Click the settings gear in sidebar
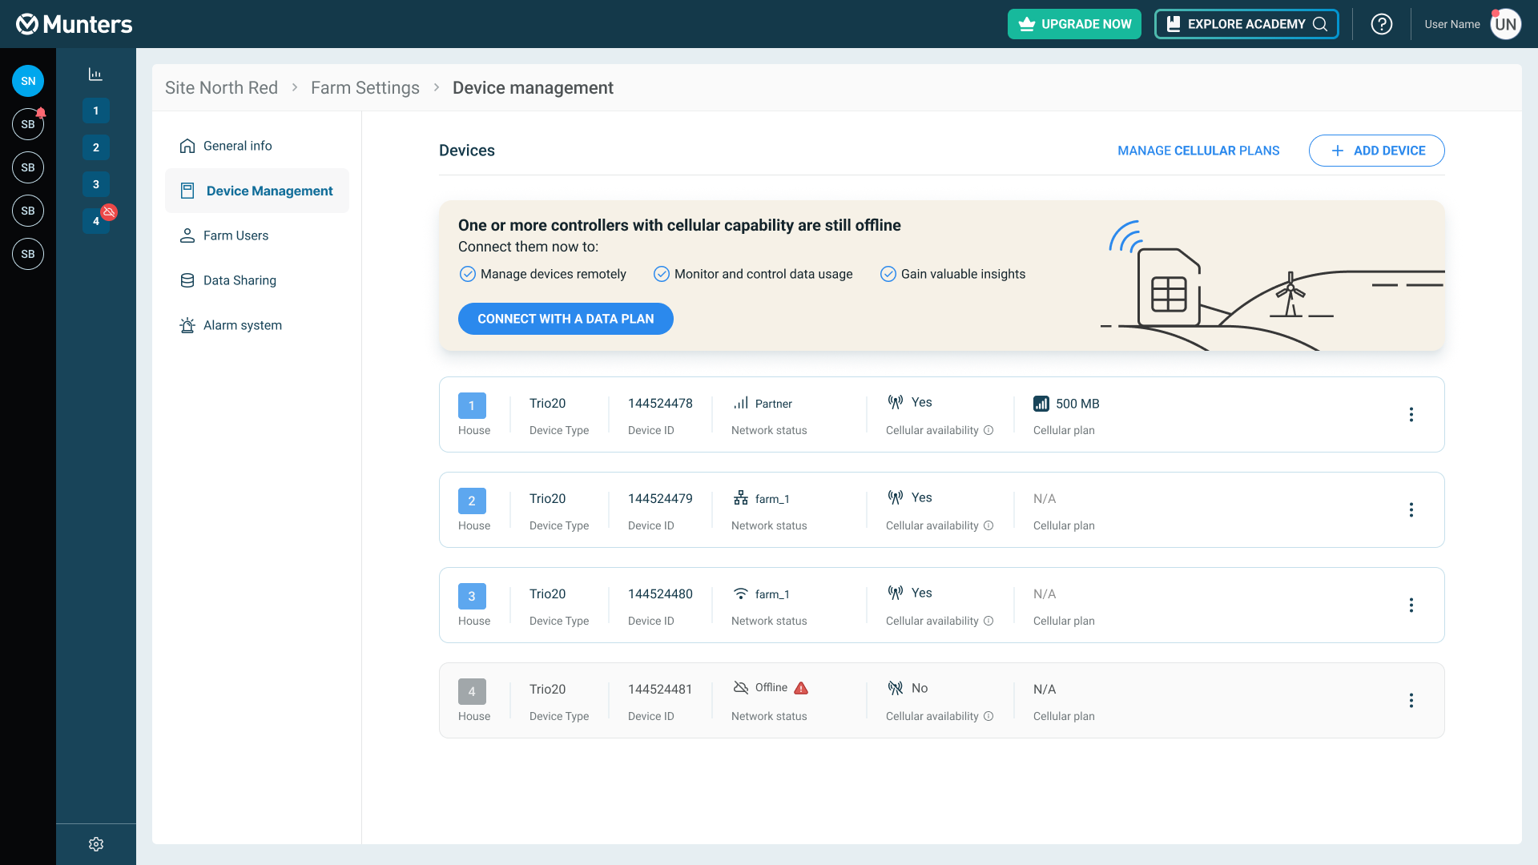This screenshot has height=865, width=1538. click(x=96, y=844)
